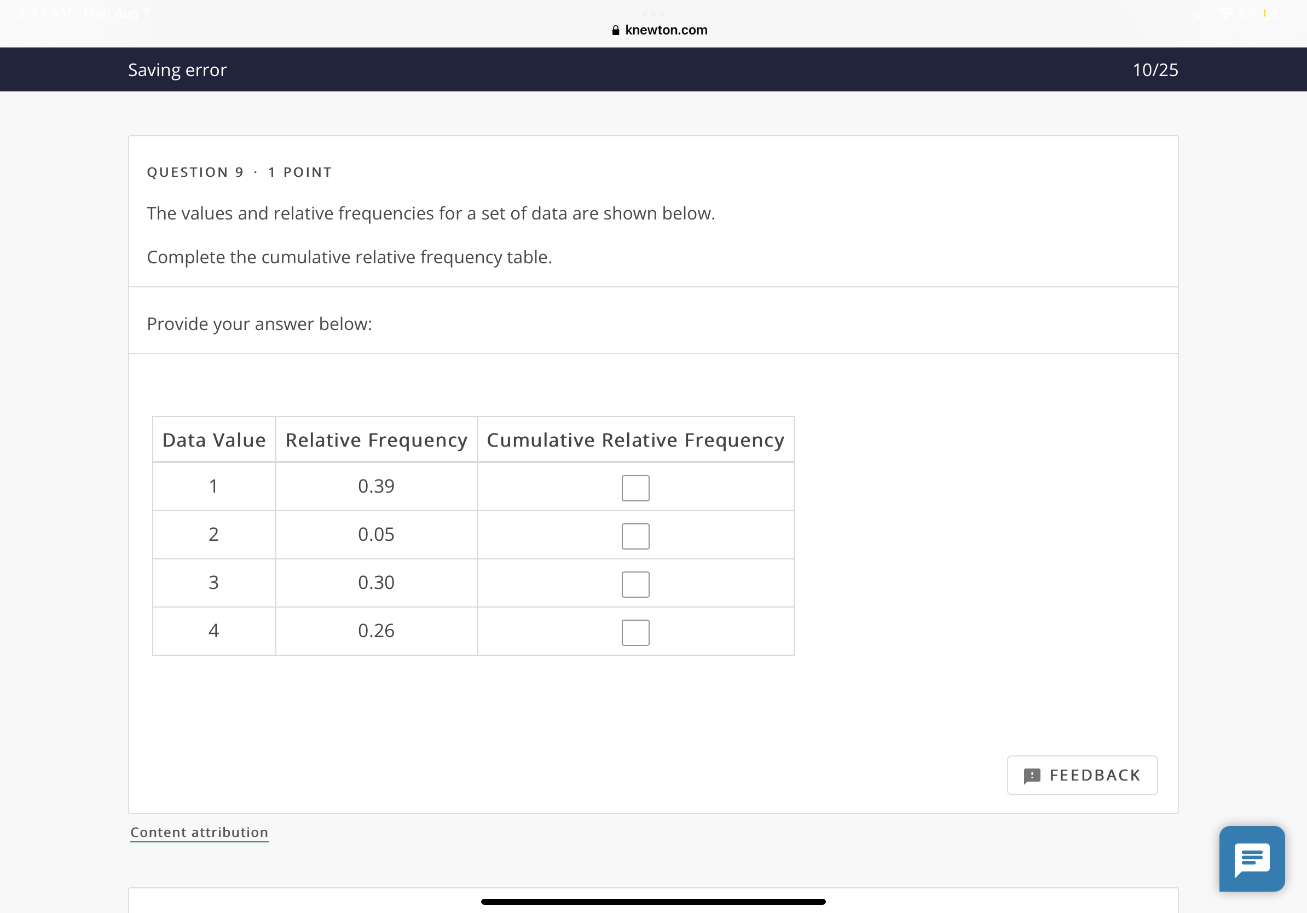Tap the battery charging indicator
The image size is (1307, 913).
coord(1274,13)
